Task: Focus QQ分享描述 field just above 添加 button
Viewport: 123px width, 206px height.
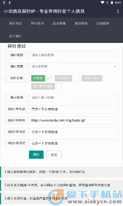Action: (x=74, y=143)
